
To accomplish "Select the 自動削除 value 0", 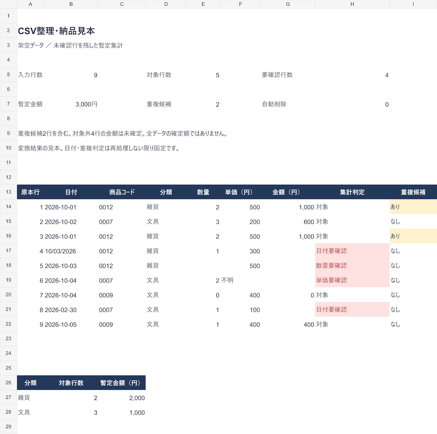I will [x=352, y=104].
